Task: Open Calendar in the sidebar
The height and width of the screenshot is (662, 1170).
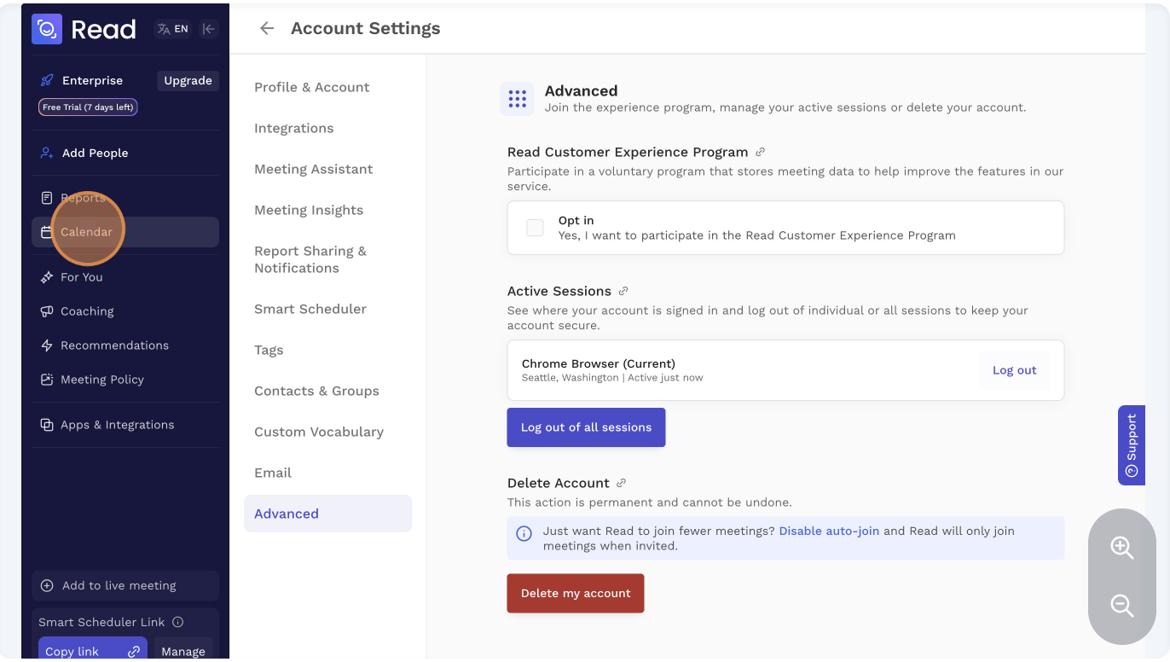Action: [x=125, y=232]
